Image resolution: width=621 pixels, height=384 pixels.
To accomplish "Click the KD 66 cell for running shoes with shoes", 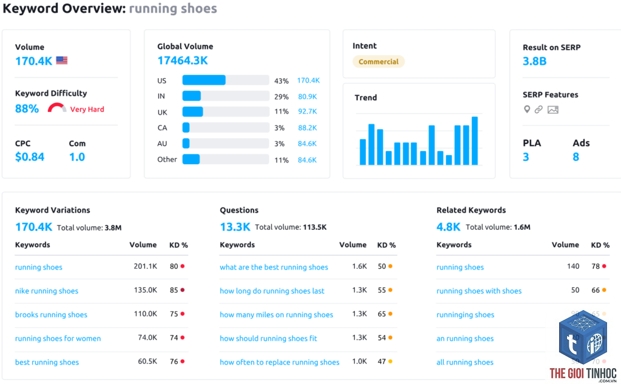I will pyautogui.click(x=599, y=290).
